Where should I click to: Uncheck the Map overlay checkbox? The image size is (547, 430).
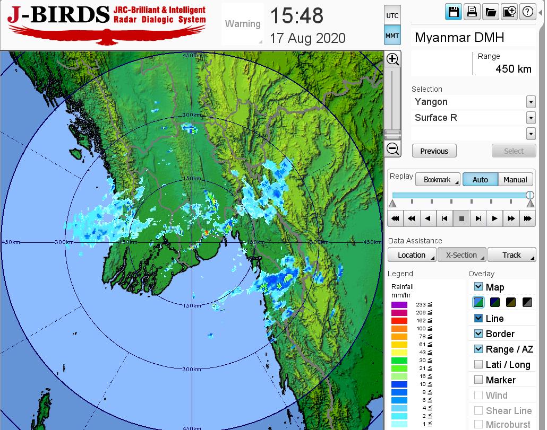[x=478, y=287]
